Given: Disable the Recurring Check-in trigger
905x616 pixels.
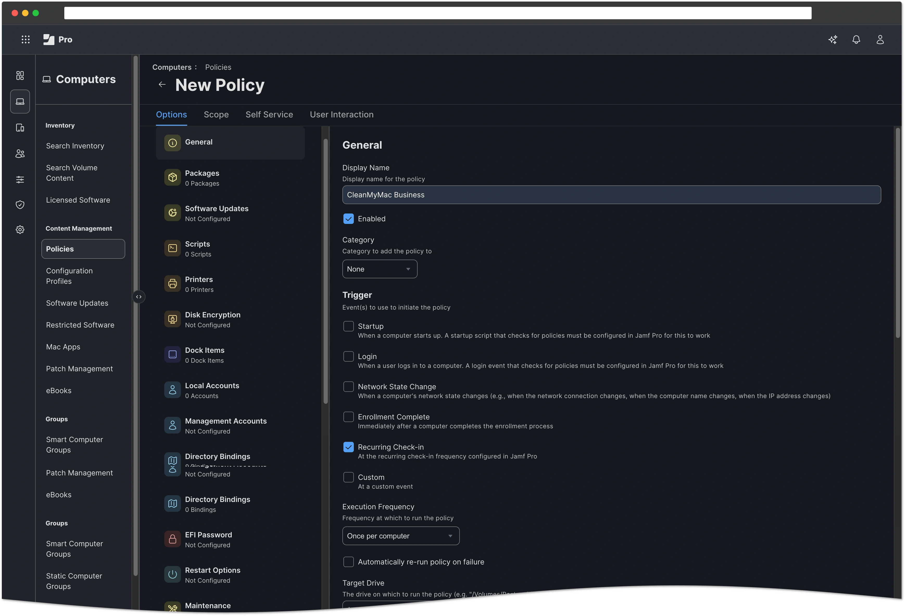Looking at the screenshot, I should pos(348,447).
